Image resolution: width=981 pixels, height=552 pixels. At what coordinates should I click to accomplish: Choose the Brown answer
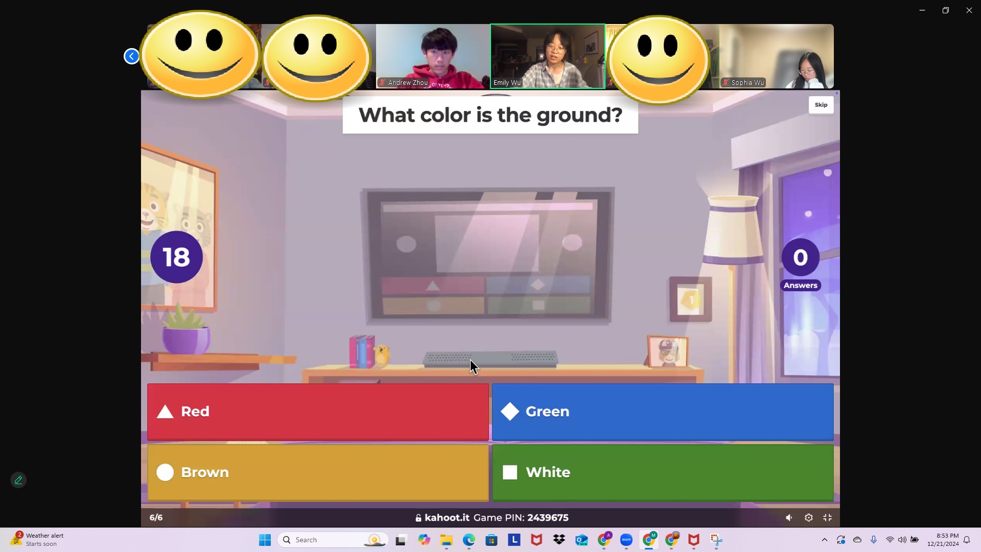(x=318, y=472)
